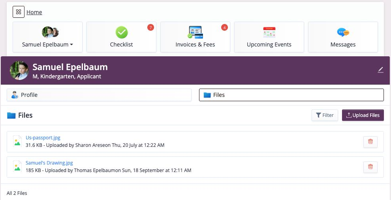Open the Filter button
This screenshot has height=200, width=391.
point(325,115)
